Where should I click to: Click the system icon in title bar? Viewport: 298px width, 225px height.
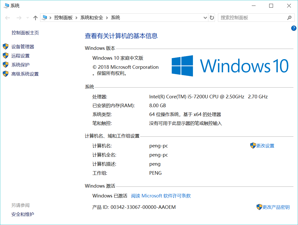tap(6, 6)
